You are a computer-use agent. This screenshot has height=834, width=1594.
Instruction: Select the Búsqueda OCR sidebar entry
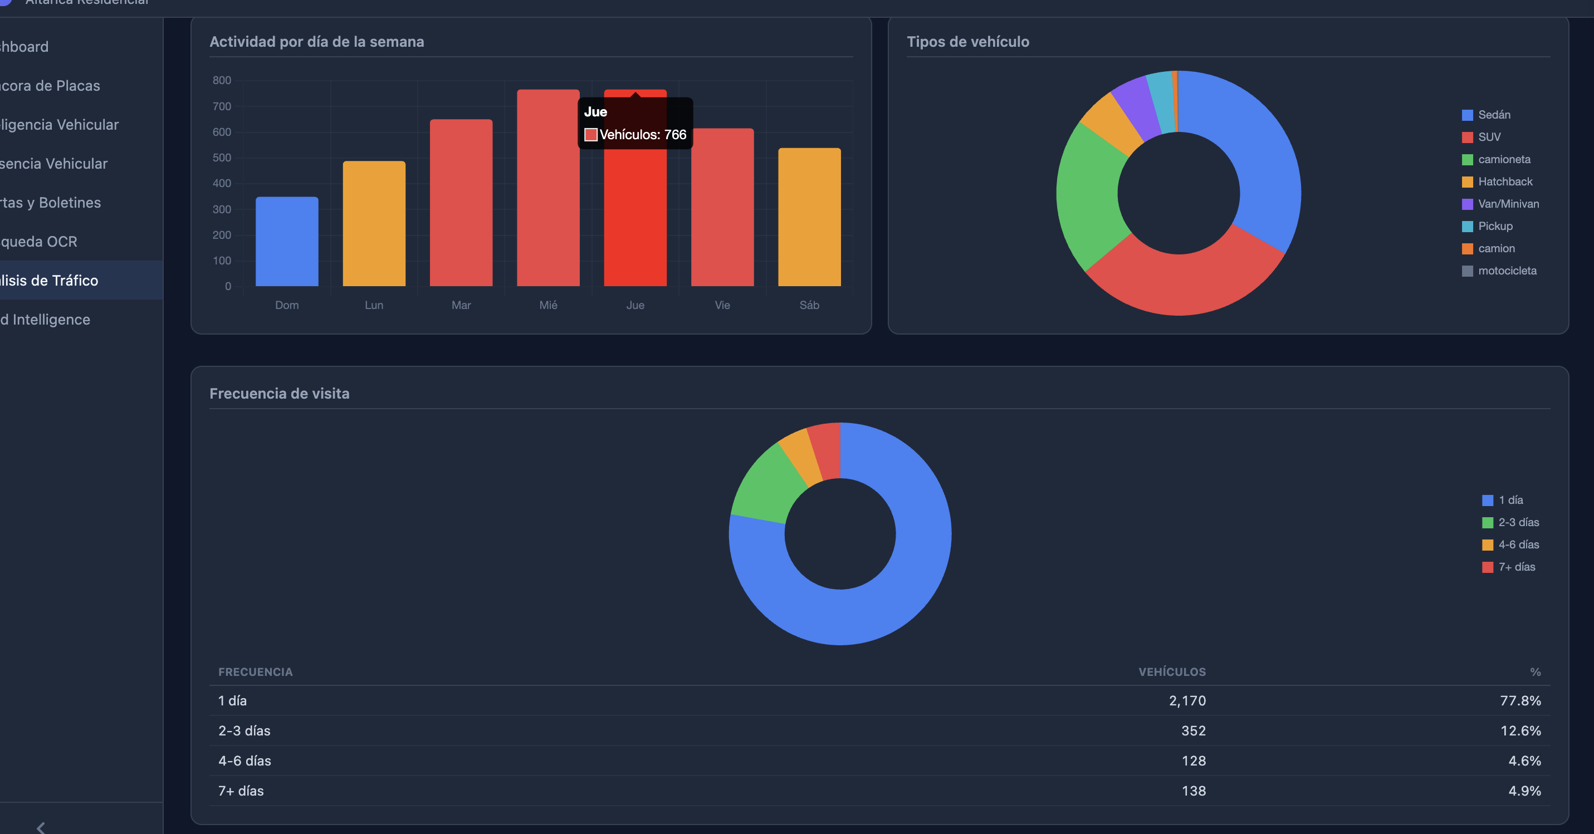point(39,241)
